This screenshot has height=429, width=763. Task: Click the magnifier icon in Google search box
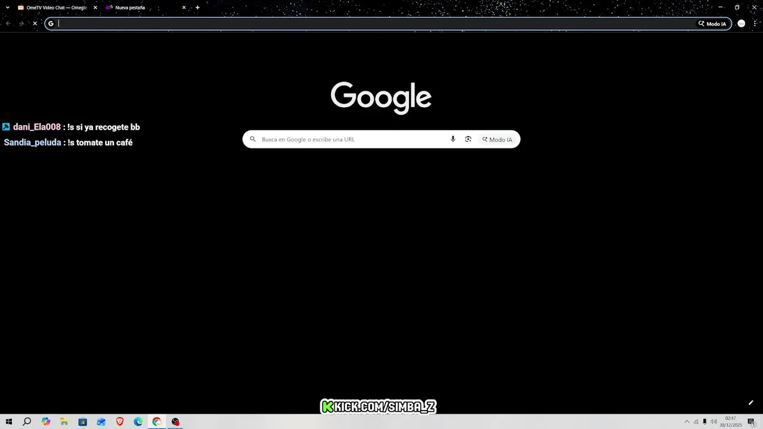pyautogui.click(x=253, y=139)
